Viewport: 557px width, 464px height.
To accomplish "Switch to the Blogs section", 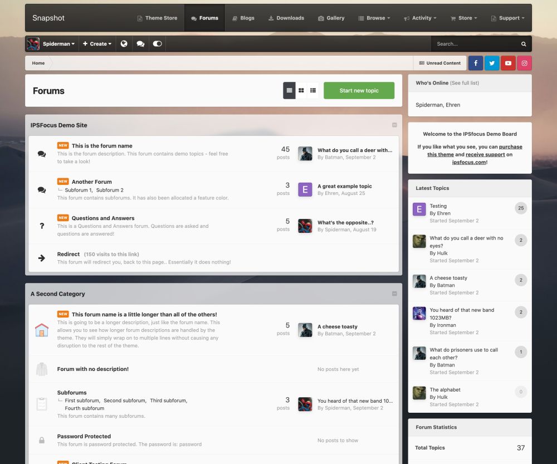I will click(243, 17).
